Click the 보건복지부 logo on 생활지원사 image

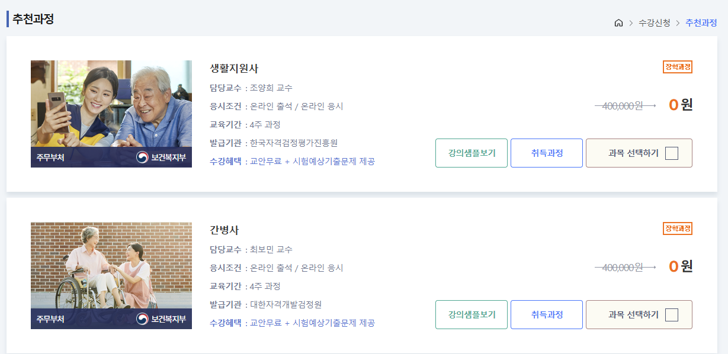161,157
